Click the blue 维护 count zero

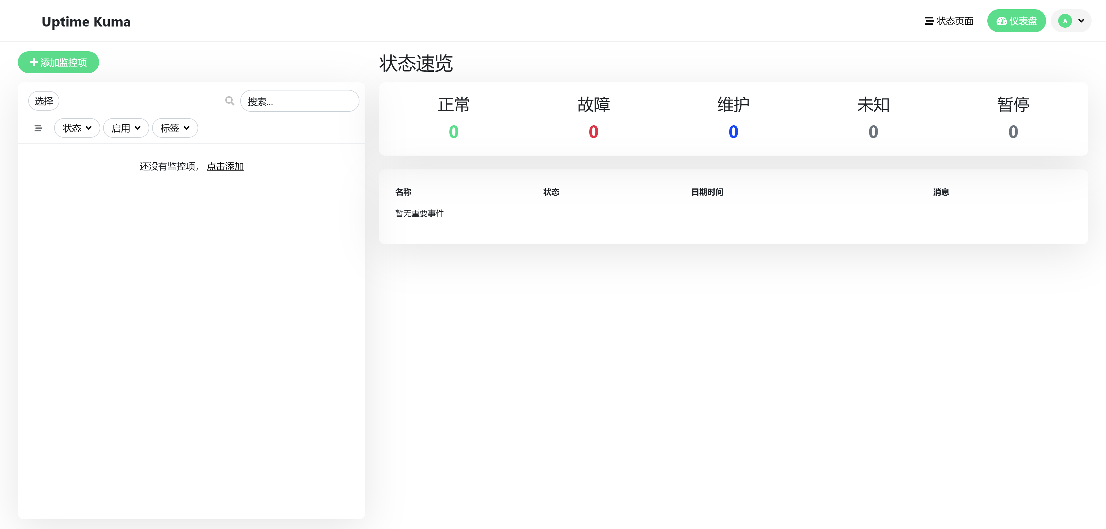[733, 132]
